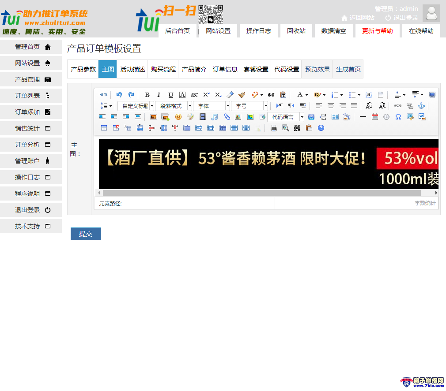
Task: Toggle superscript formatting
Action: 206,95
